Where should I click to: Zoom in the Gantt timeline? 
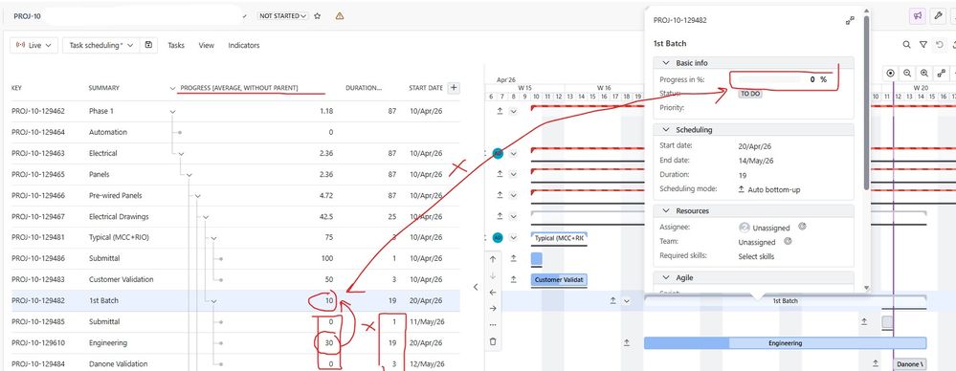click(924, 73)
